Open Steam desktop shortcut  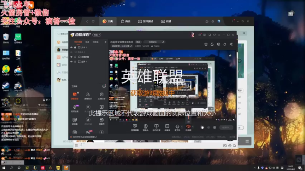[6, 87]
